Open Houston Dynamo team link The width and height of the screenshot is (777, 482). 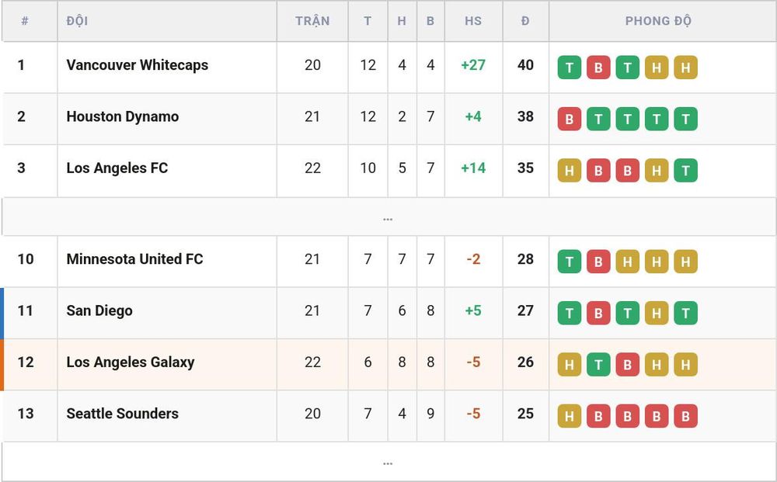coord(123,116)
